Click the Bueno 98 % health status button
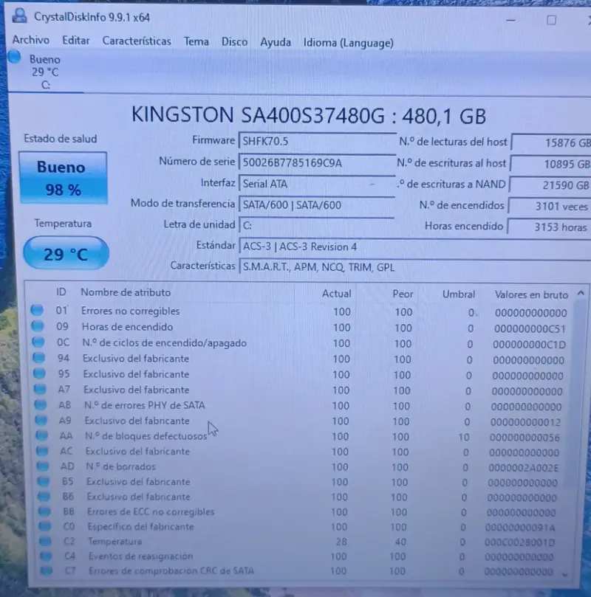 (x=64, y=178)
